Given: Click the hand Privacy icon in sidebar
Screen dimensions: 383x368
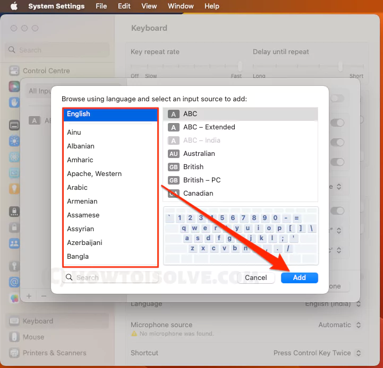Looking at the screenshot, I should click(x=14, y=102).
